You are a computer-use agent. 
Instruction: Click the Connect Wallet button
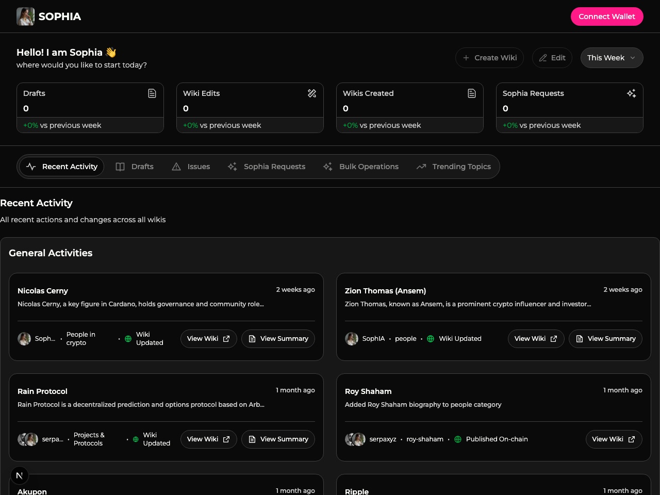(607, 16)
